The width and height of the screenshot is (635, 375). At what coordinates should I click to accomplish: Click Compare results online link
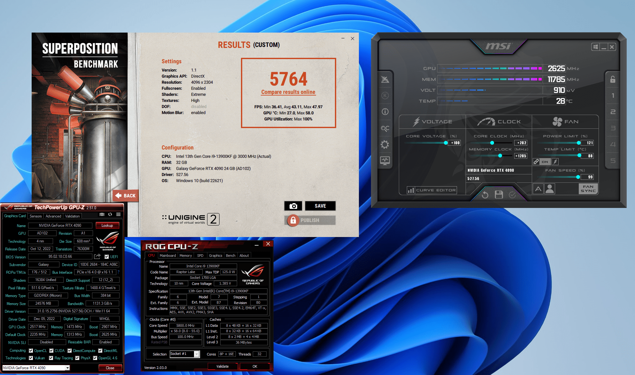(x=288, y=92)
